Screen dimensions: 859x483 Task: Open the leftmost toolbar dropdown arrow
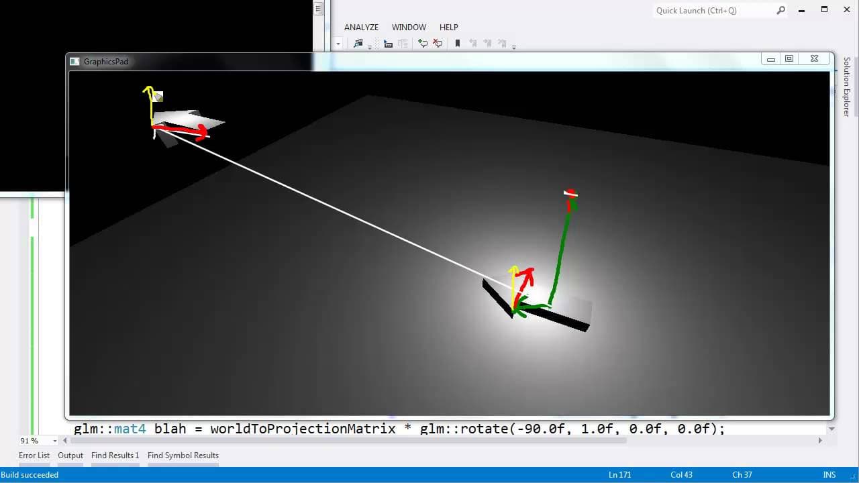pos(338,44)
